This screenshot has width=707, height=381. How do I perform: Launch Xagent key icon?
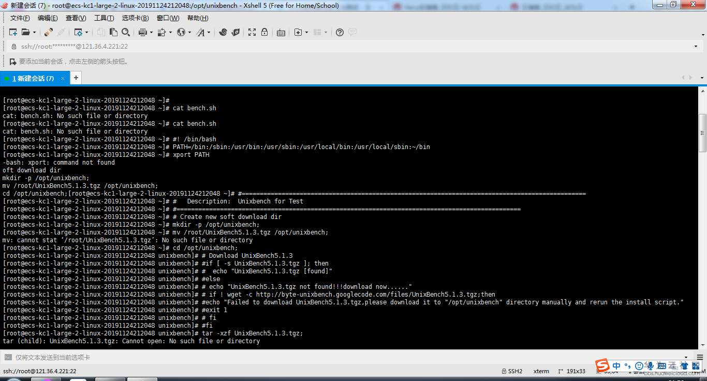coord(235,32)
